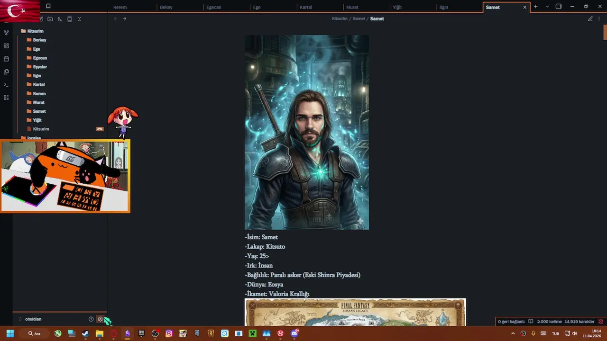Click the Final Fantasy map image
The height and width of the screenshot is (341, 607).
(355, 313)
